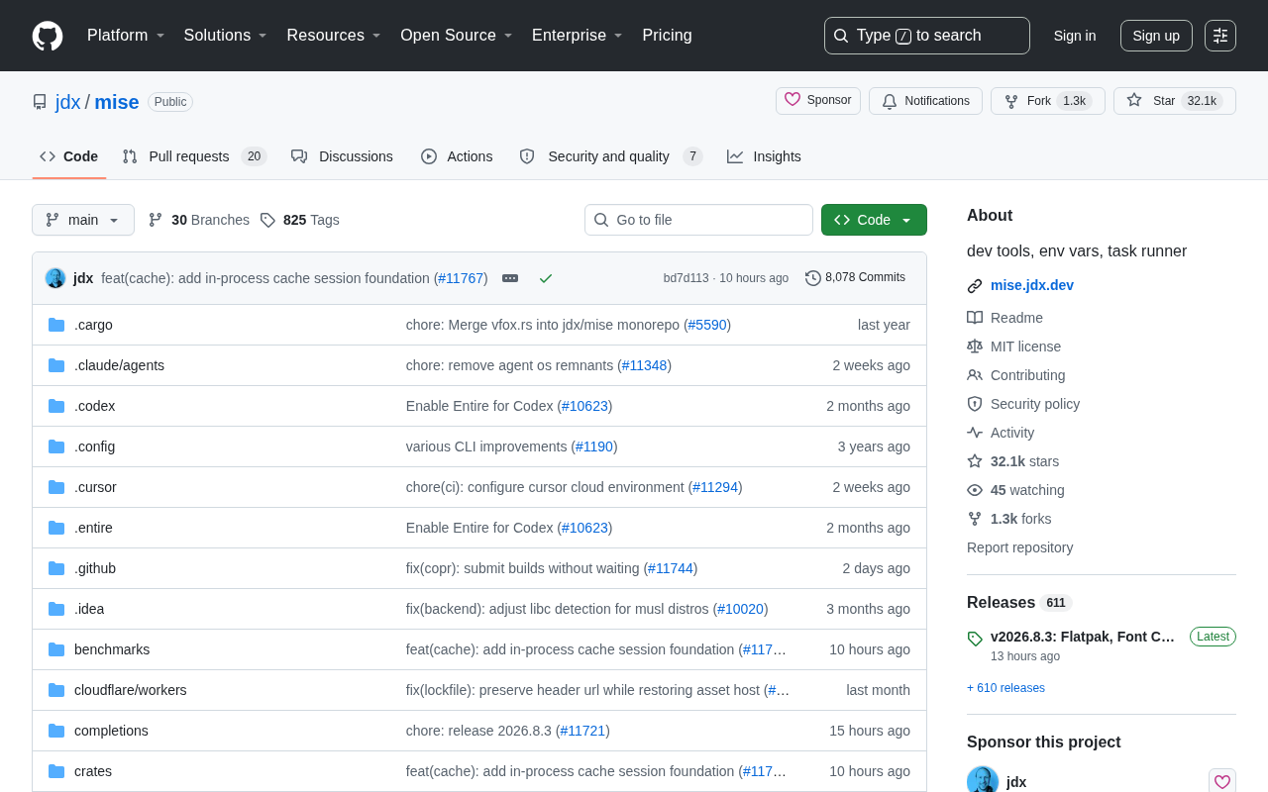Screen dimensions: 1268x792
Task: Click the folder icon beside .cargo
Action: (56, 325)
